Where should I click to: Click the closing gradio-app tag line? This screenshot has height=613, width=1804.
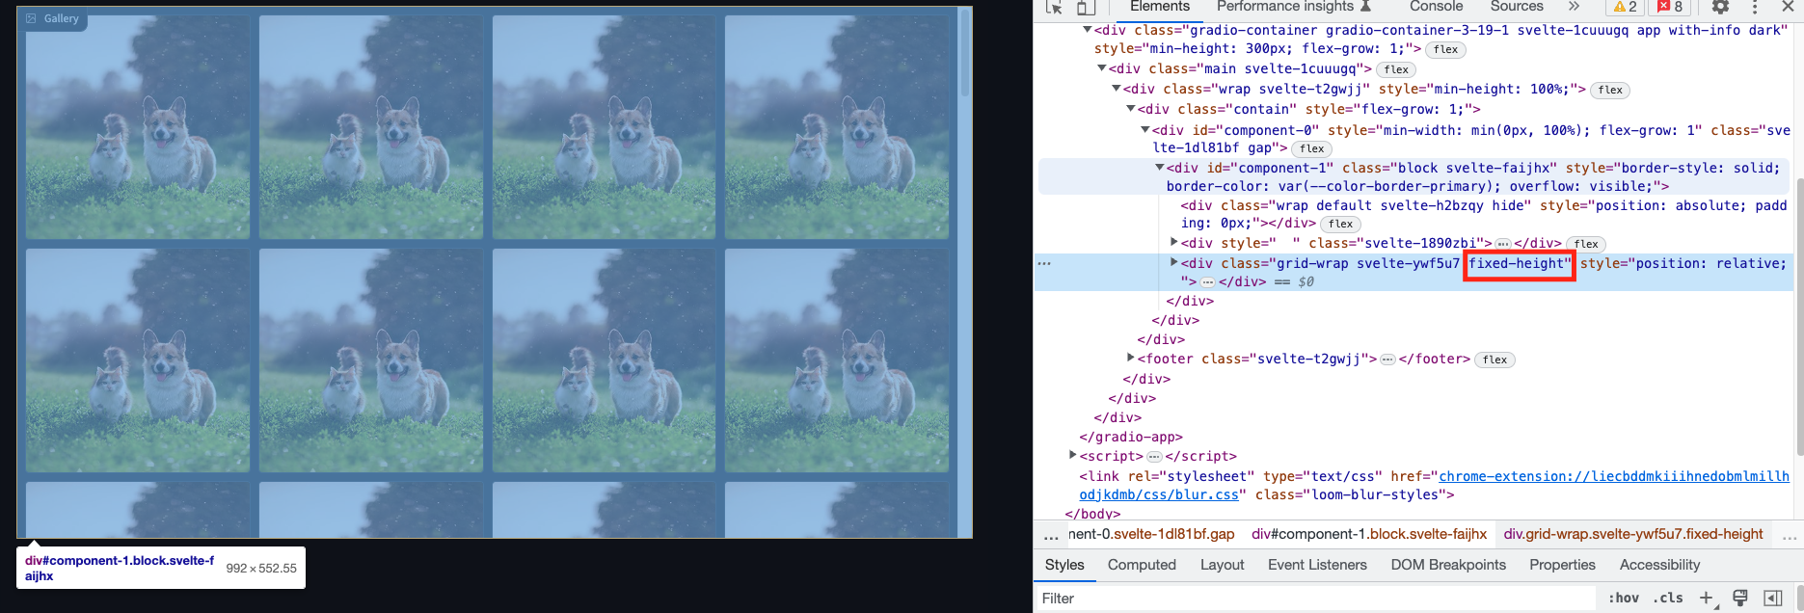coord(1131,438)
